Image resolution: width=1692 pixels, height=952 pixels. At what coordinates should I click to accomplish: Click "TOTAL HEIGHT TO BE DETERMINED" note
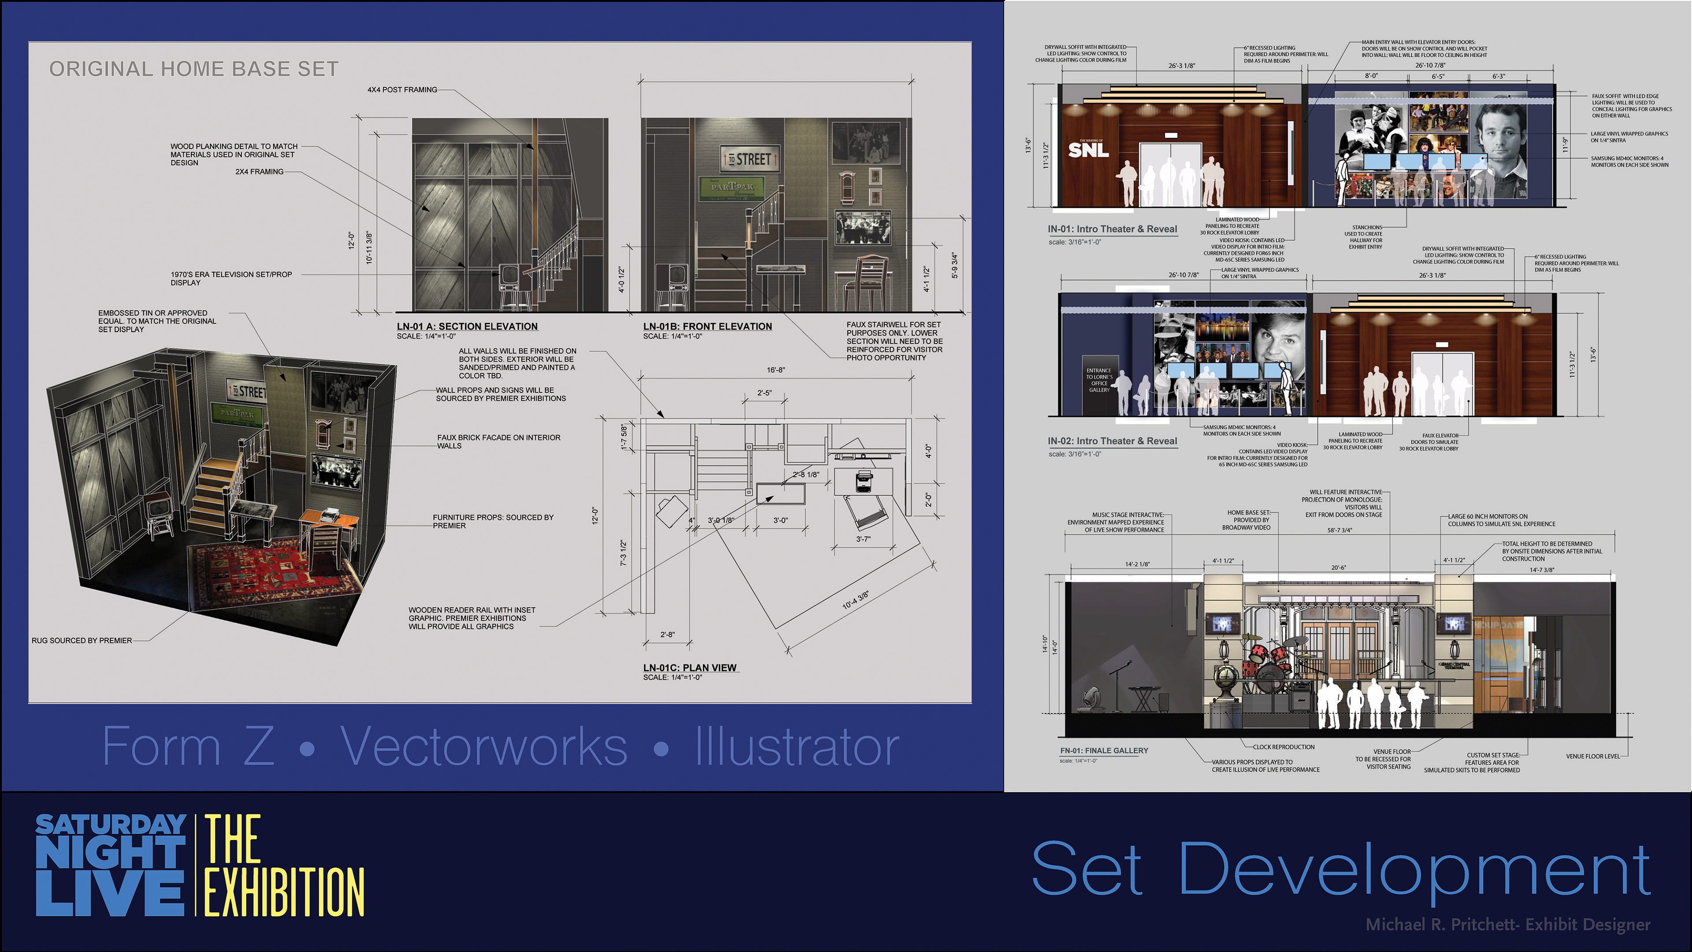coord(1552,551)
